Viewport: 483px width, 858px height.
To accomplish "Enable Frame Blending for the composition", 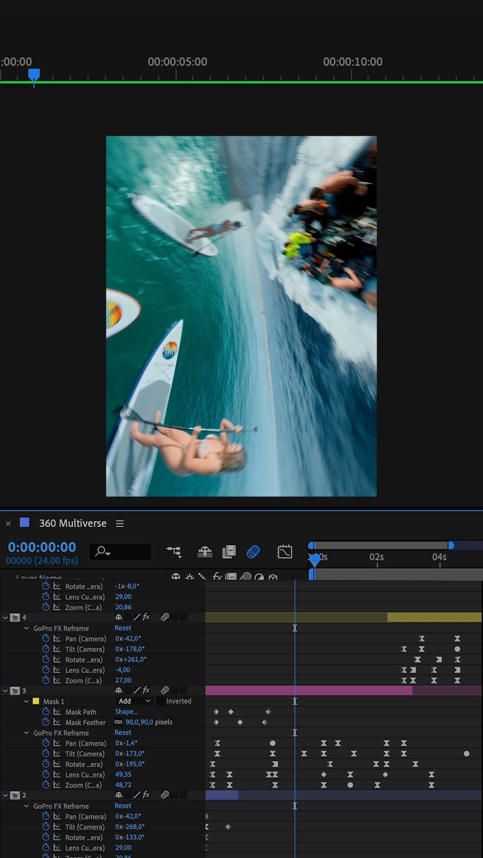I will 229,552.
